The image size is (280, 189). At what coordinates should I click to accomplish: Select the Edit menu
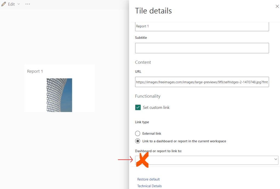tap(11, 4)
